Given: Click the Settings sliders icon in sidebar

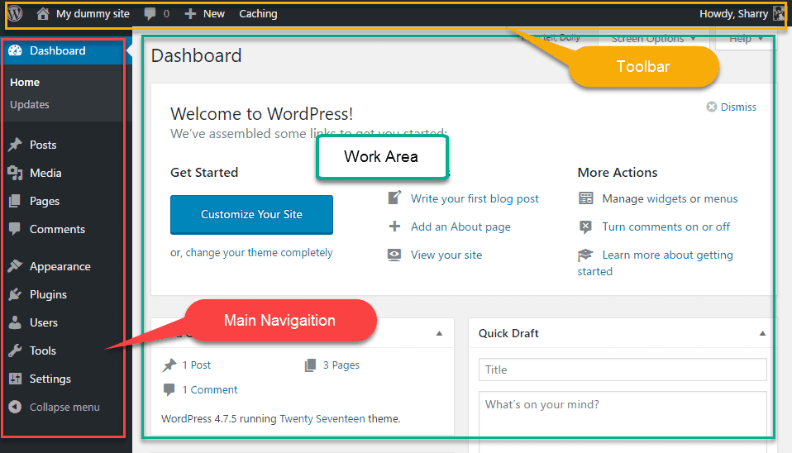Looking at the screenshot, I should tap(15, 379).
